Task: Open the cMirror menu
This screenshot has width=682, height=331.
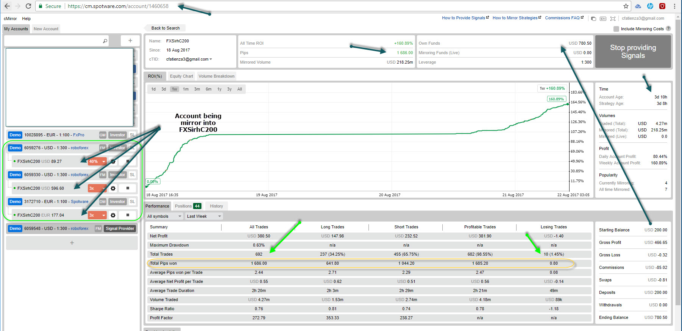Action: tap(10, 19)
